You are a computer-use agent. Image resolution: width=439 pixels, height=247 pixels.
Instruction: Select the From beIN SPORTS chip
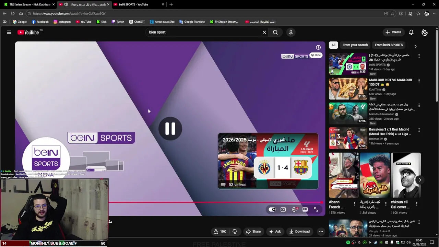pos(389,45)
